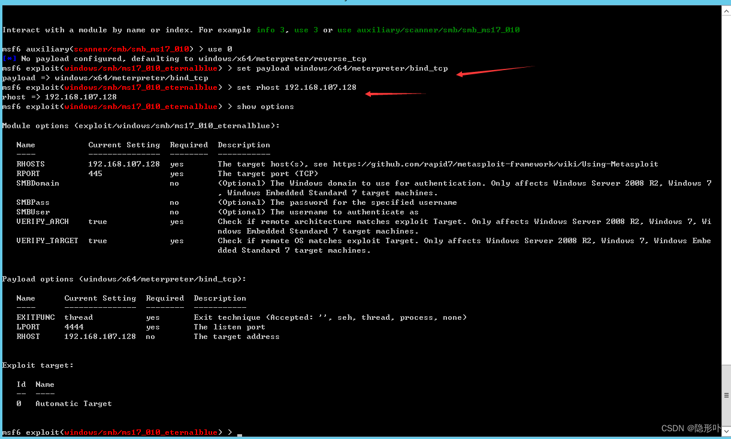Click the 'rhost => 192.168.107.128' output line
731x439 pixels.
(x=59, y=97)
